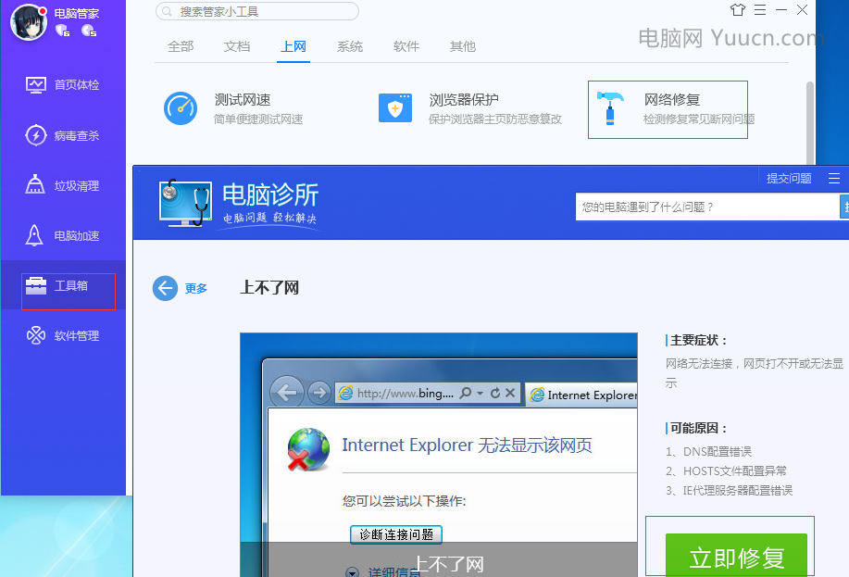This screenshot has height=577, width=849.
Task: Click the 测试网速 speedometer icon
Action: [181, 107]
